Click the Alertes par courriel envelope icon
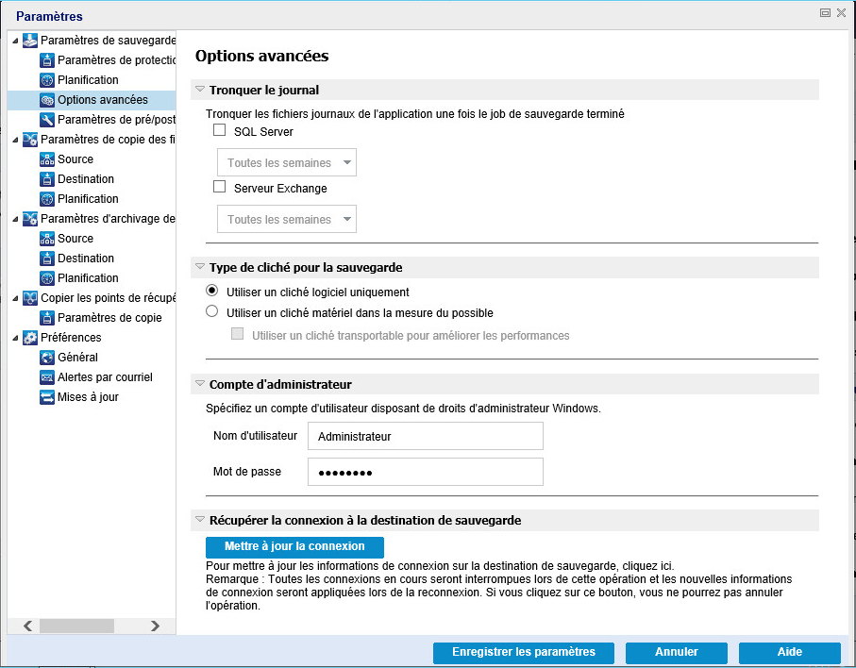 pos(47,377)
